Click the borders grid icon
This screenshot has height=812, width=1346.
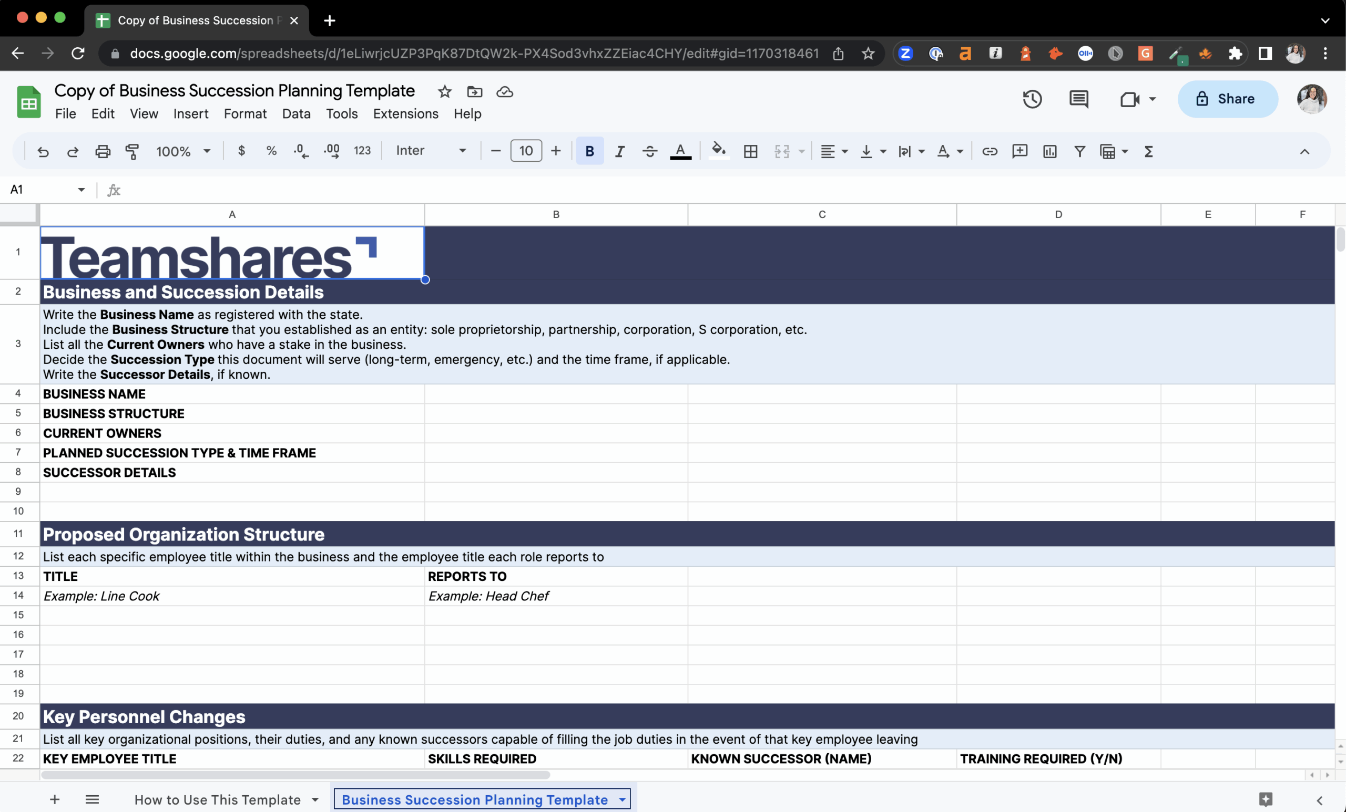pyautogui.click(x=751, y=151)
